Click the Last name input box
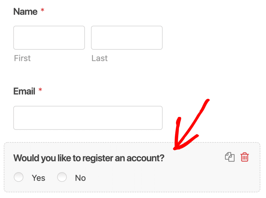The width and height of the screenshot is (266, 198). [127, 37]
